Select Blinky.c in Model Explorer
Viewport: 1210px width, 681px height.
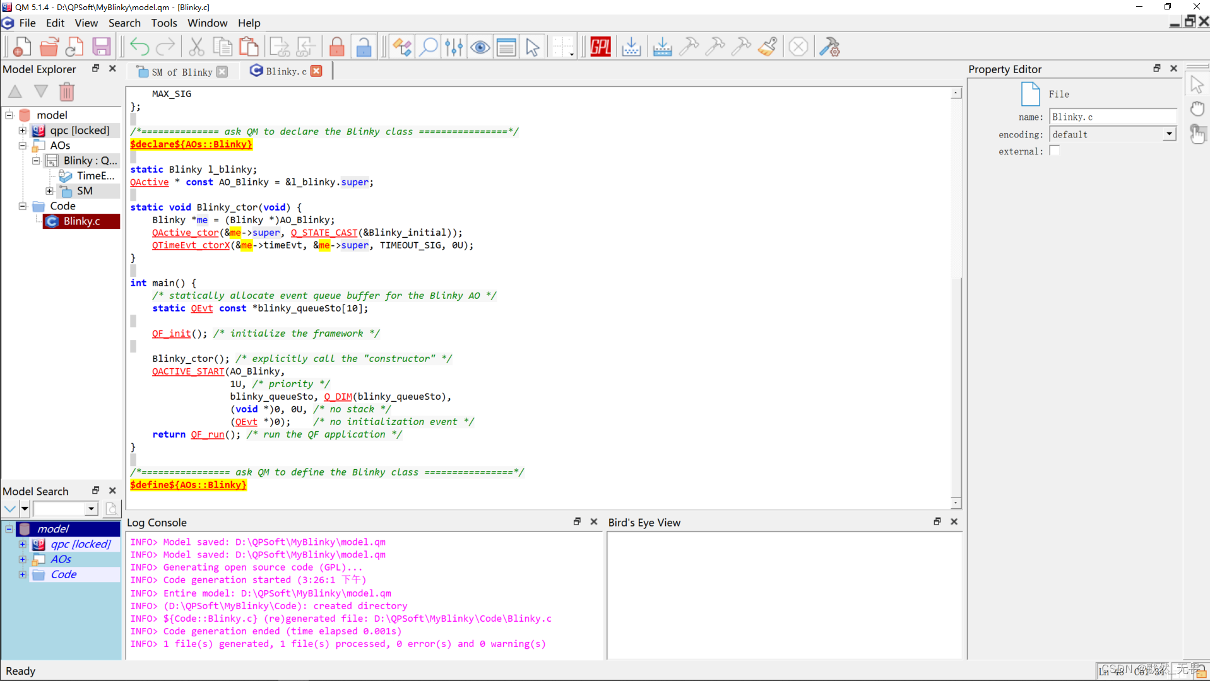(81, 221)
